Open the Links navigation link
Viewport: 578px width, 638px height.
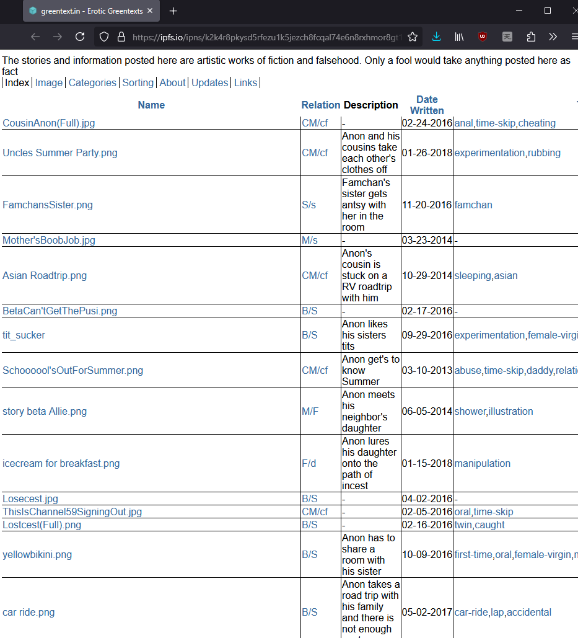[245, 82]
